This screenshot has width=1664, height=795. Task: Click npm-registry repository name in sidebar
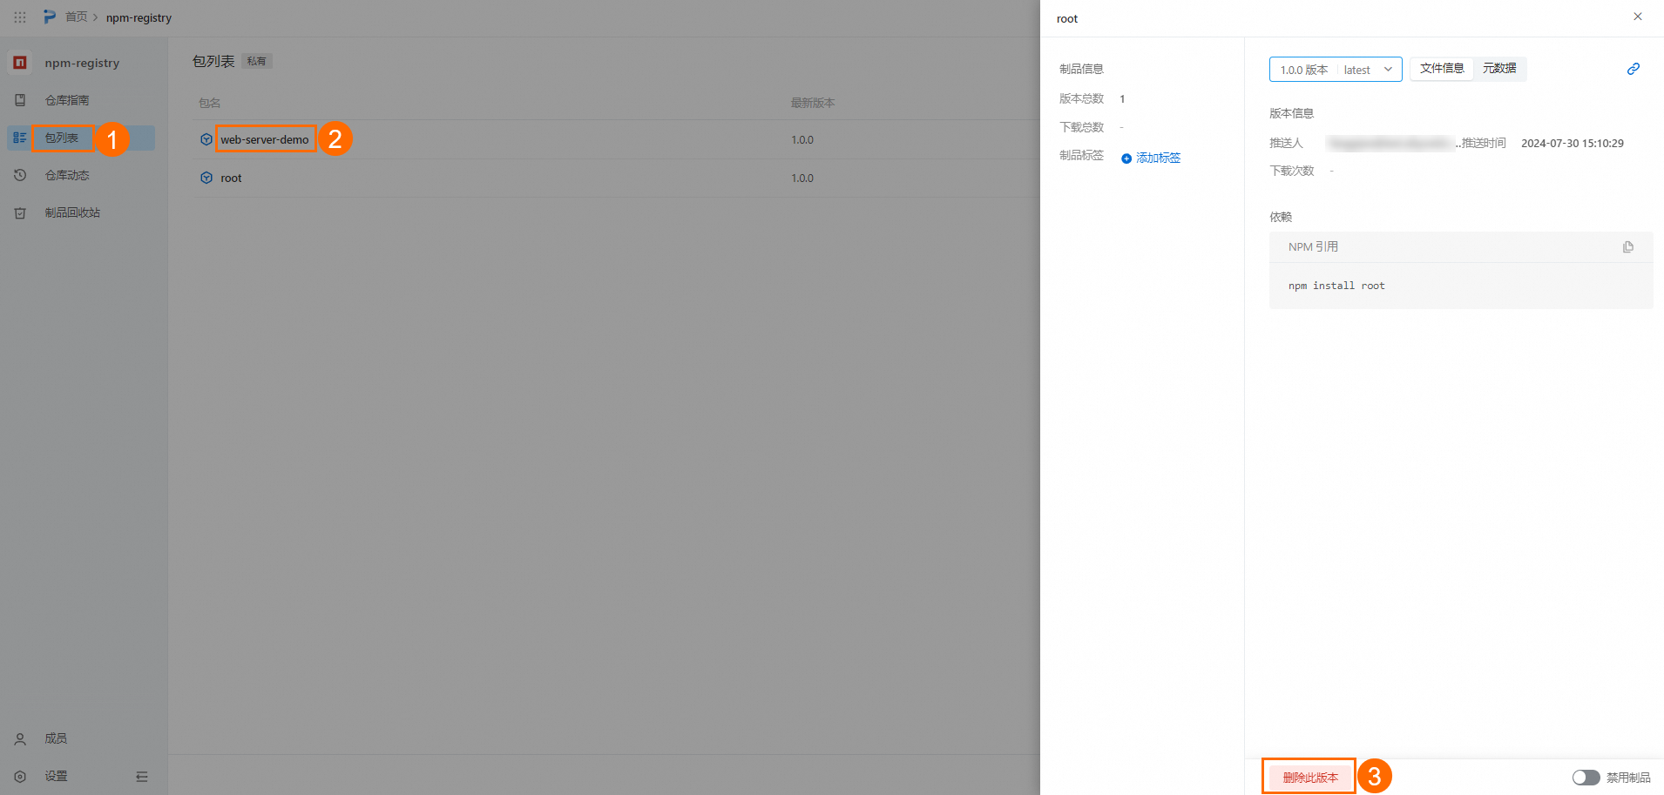click(x=82, y=63)
